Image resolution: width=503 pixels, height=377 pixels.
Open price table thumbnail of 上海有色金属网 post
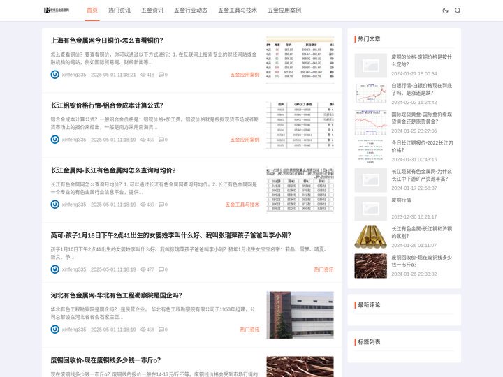pyautogui.click(x=300, y=60)
